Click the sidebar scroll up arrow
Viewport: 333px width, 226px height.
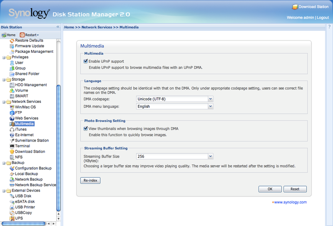pyautogui.click(x=58, y=214)
